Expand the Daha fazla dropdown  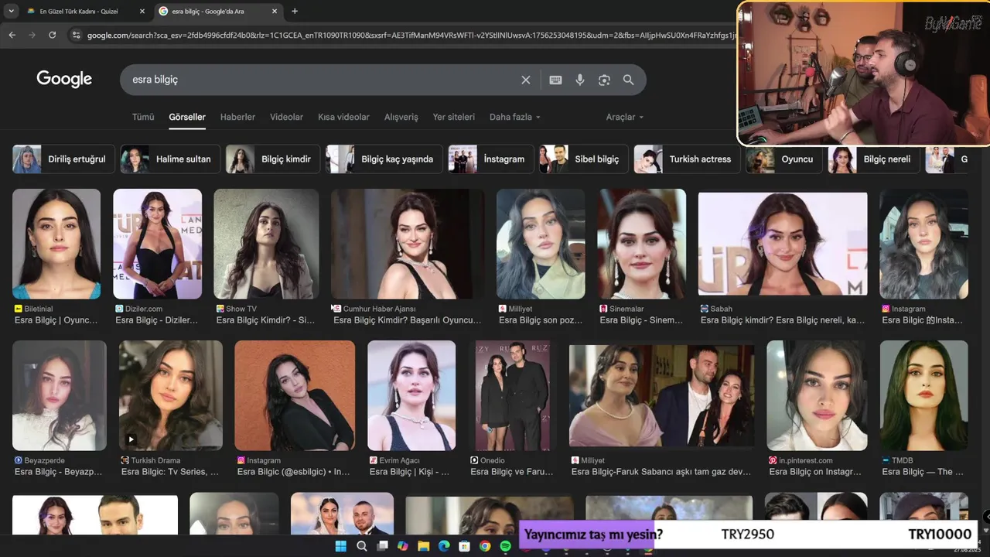click(515, 117)
